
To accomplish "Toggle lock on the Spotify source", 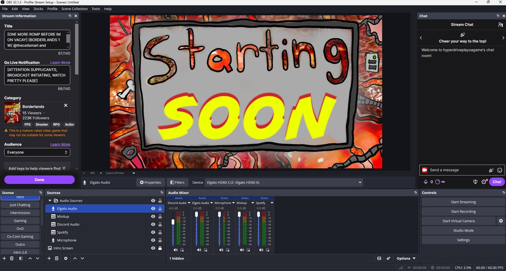I will (160, 232).
